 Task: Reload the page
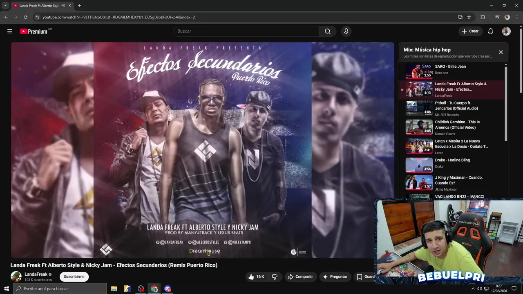click(25, 17)
